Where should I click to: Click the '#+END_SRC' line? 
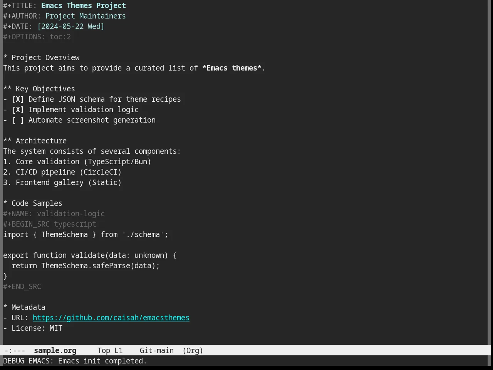pos(22,287)
